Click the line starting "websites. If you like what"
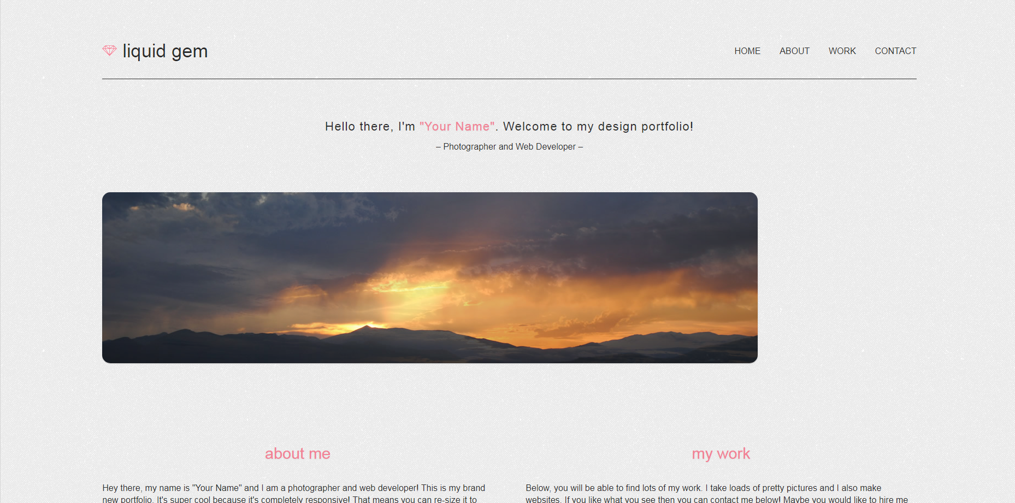This screenshot has height=503, width=1015. coord(717,499)
